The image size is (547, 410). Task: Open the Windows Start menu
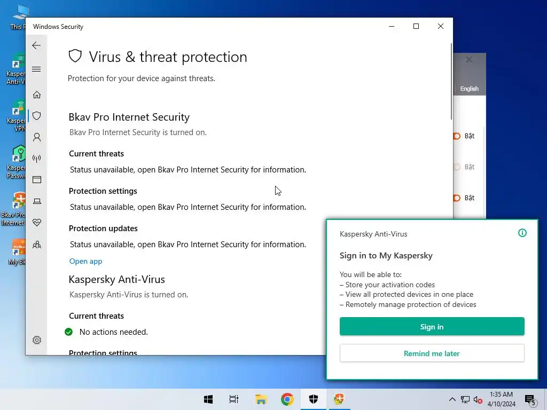click(208, 399)
